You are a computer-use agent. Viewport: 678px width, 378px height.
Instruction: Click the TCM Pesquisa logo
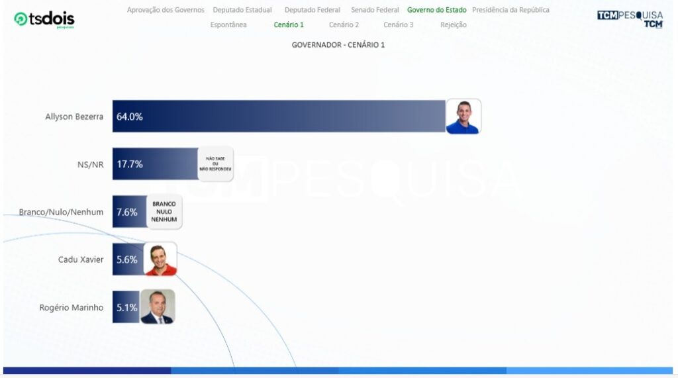point(629,19)
